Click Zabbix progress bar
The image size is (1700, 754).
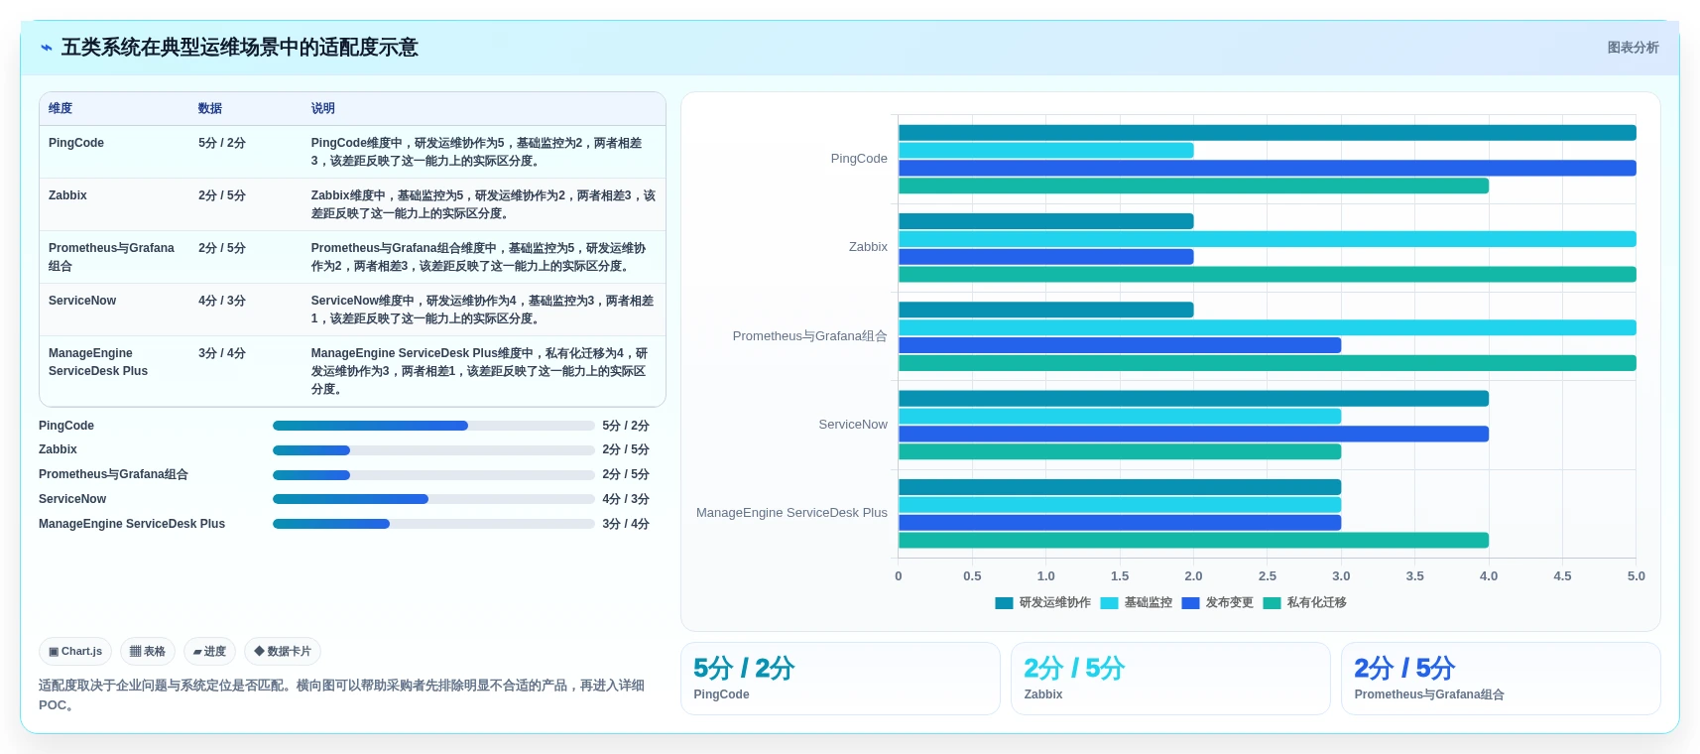click(x=433, y=450)
